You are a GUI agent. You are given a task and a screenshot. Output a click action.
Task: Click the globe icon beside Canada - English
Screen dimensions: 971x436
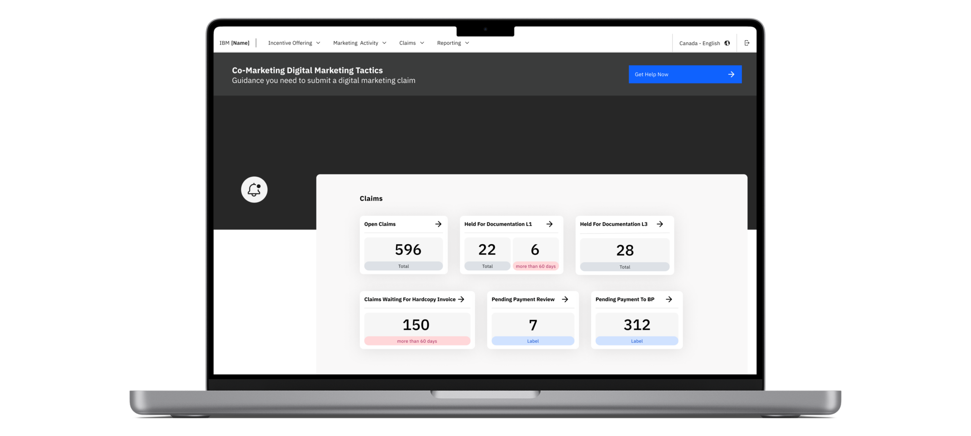727,43
